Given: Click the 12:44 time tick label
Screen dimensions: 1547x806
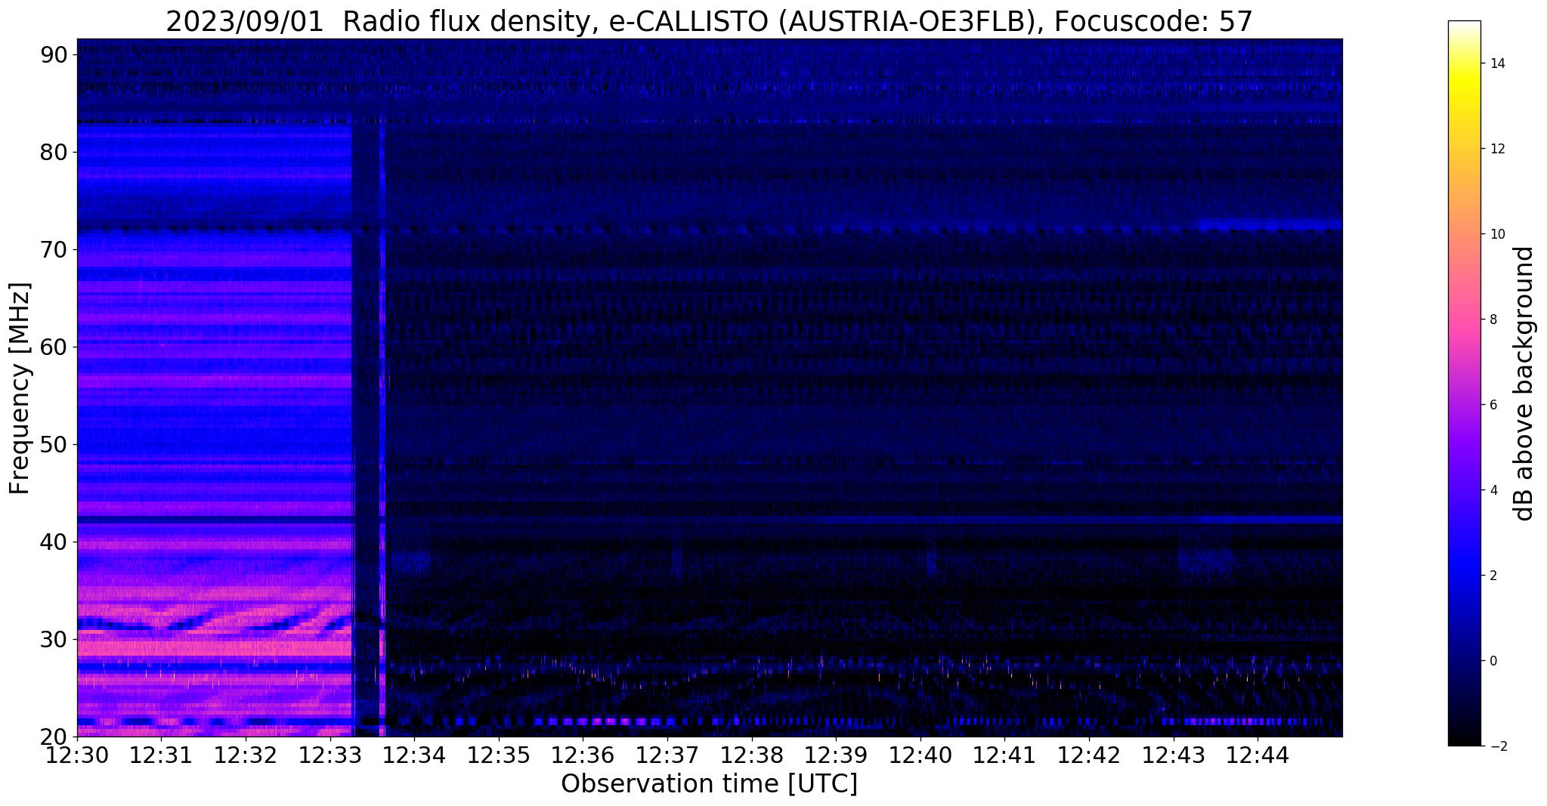Looking at the screenshot, I should 1258,755.
